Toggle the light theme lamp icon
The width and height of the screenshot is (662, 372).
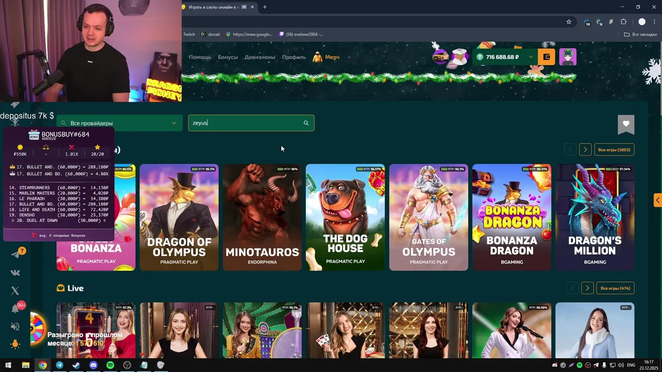pyautogui.click(x=15, y=344)
